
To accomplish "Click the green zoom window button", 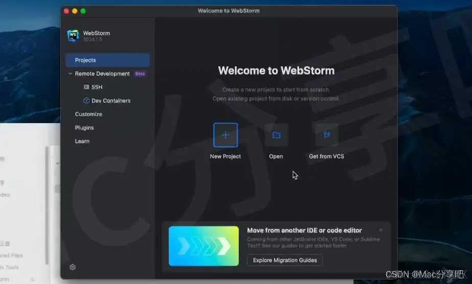I will pos(83,11).
